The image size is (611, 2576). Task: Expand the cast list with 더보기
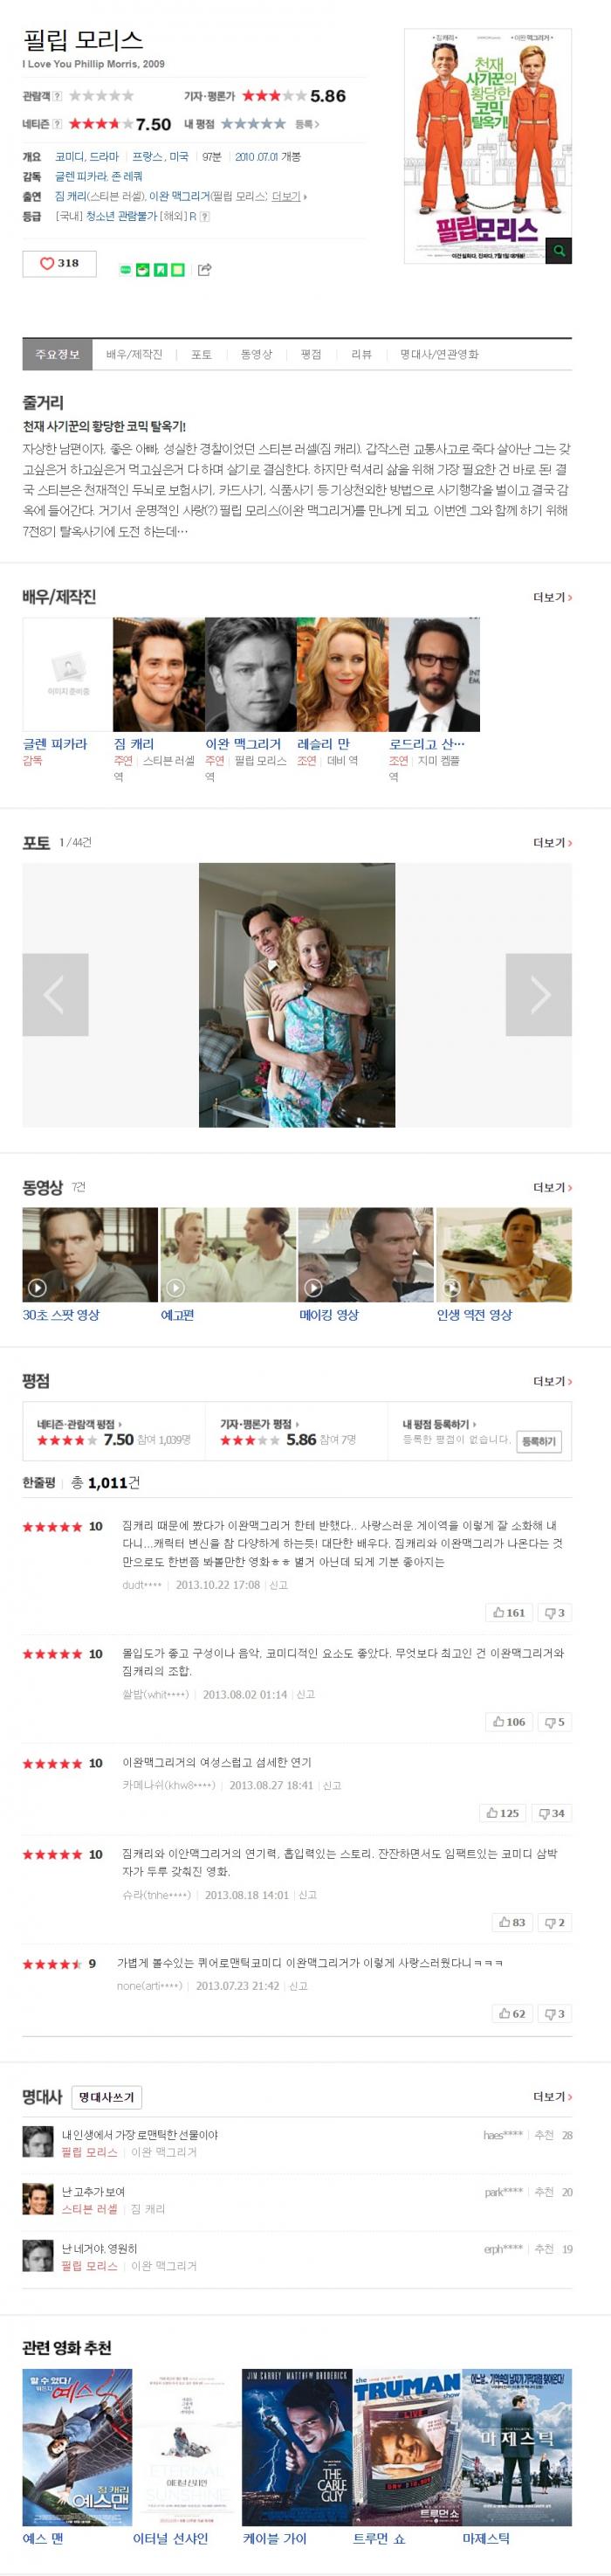(289, 196)
